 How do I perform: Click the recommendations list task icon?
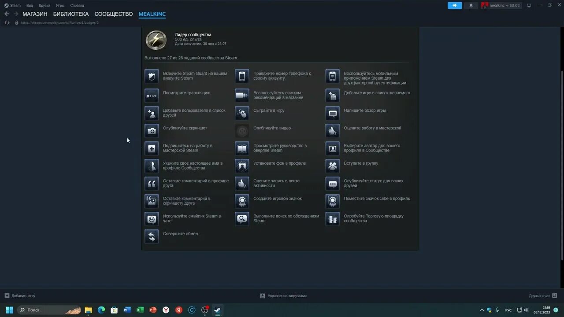pyautogui.click(x=242, y=96)
